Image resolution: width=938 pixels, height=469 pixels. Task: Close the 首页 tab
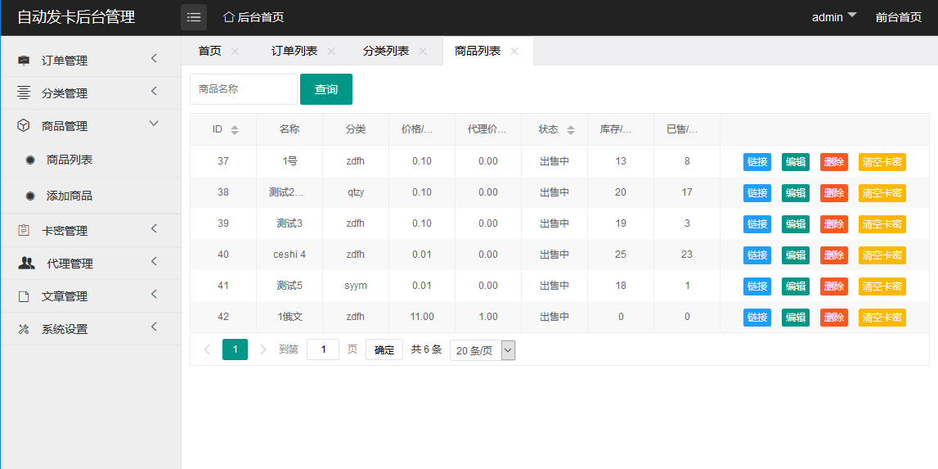(x=235, y=52)
